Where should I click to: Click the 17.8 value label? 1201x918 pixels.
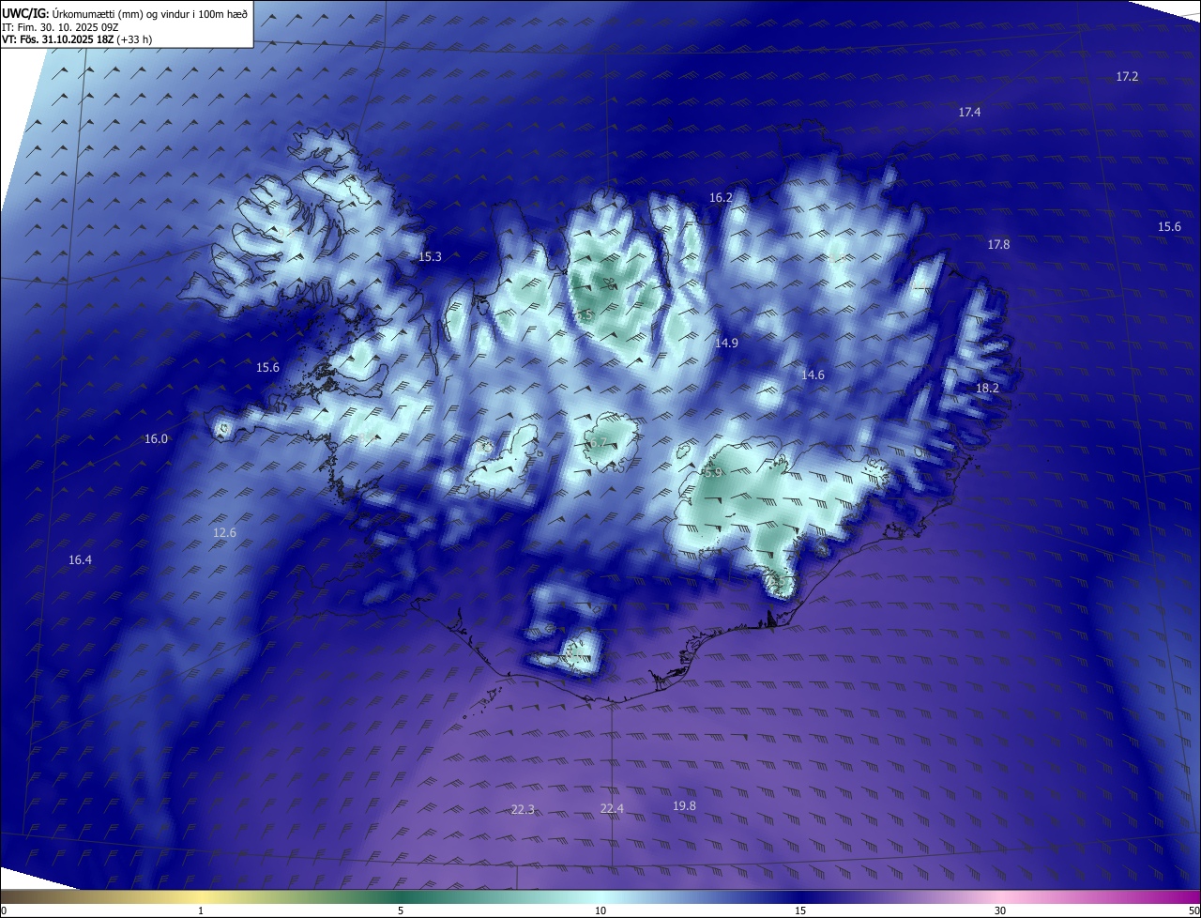pyautogui.click(x=998, y=244)
